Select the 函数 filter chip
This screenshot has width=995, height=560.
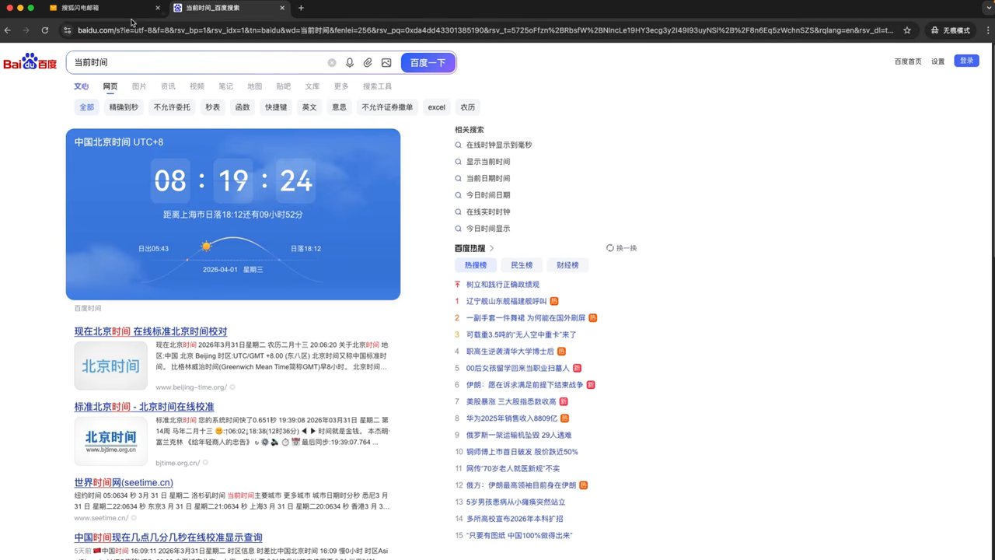pos(243,107)
